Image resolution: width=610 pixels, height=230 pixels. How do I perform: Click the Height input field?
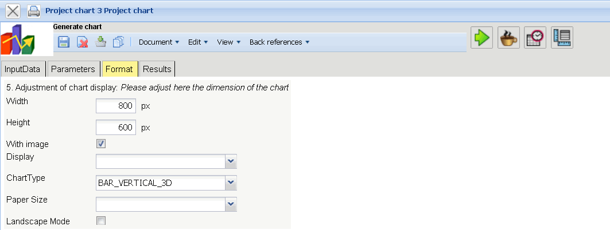[x=116, y=128]
